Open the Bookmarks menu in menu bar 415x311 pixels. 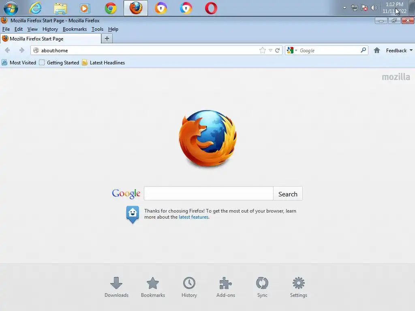(75, 29)
